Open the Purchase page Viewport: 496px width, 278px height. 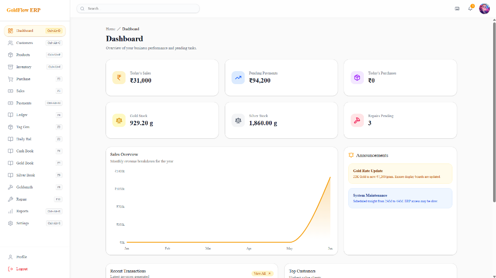point(35,79)
